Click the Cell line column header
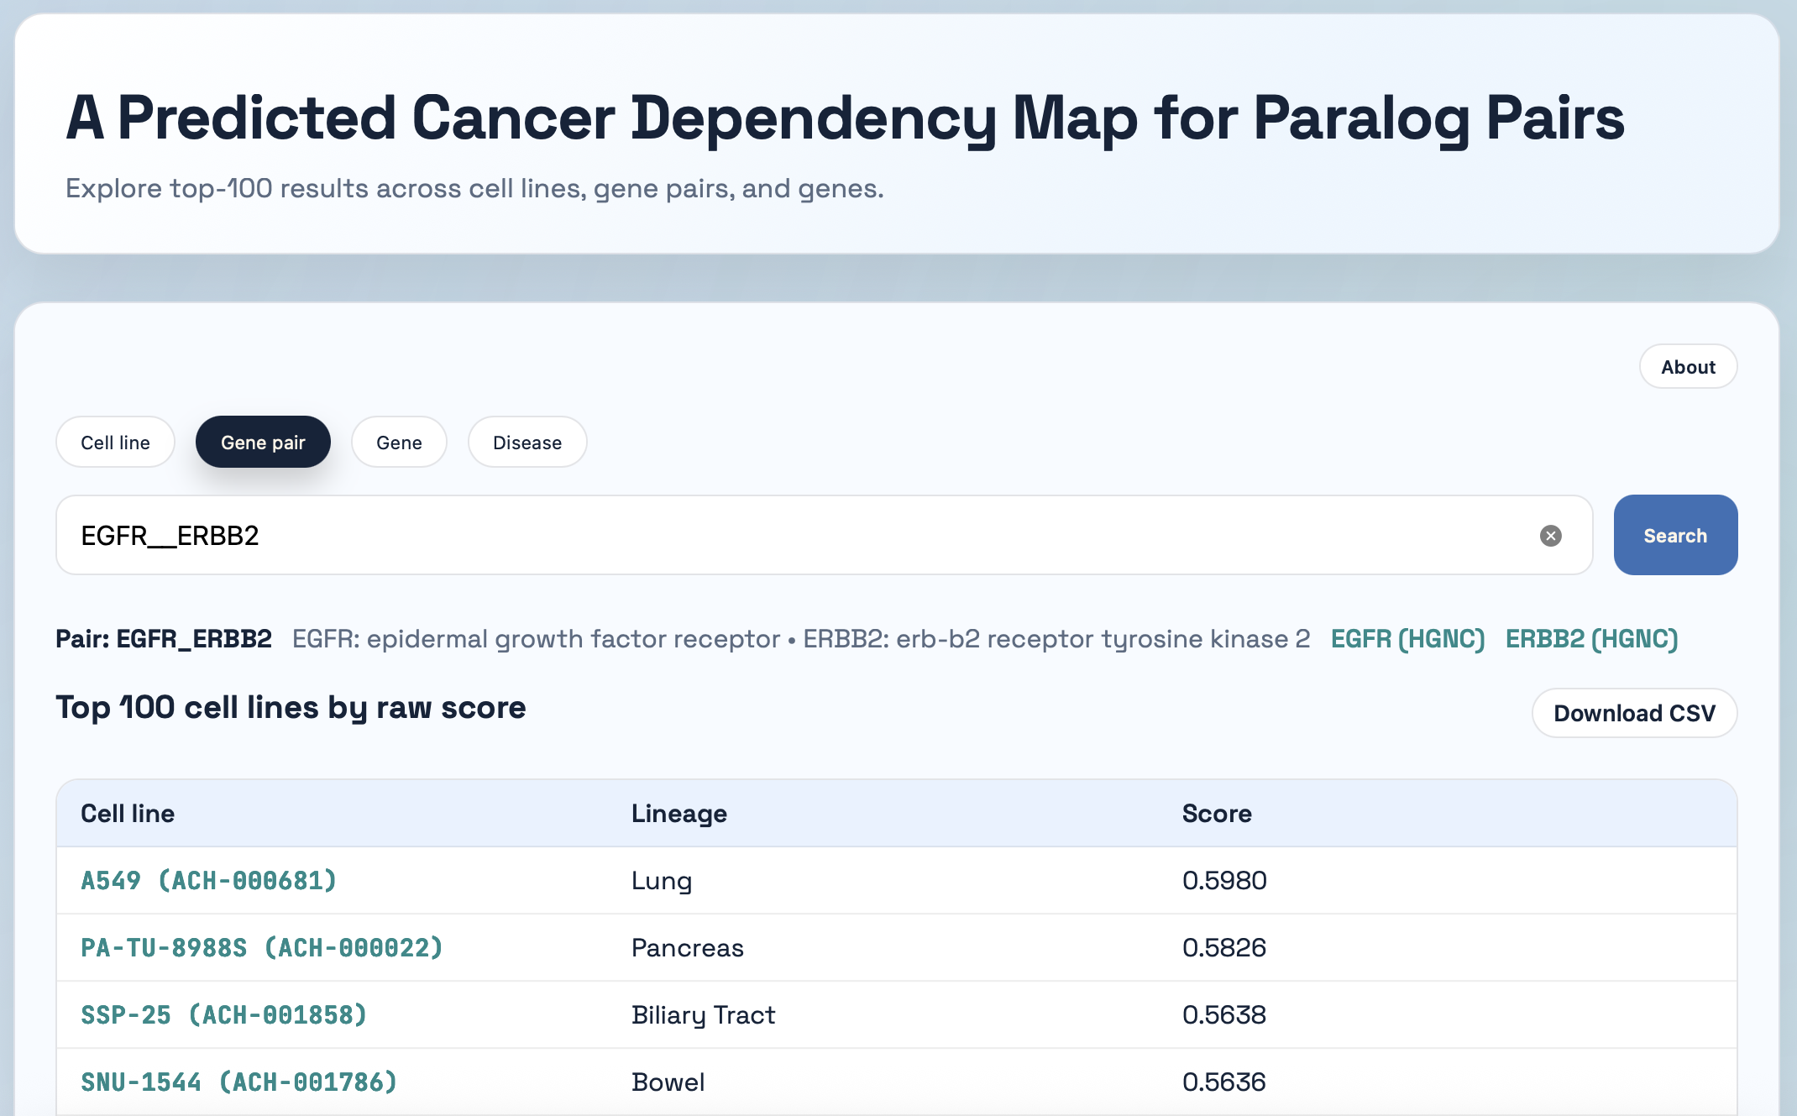Viewport: 1797px width, 1116px height. (x=128, y=814)
